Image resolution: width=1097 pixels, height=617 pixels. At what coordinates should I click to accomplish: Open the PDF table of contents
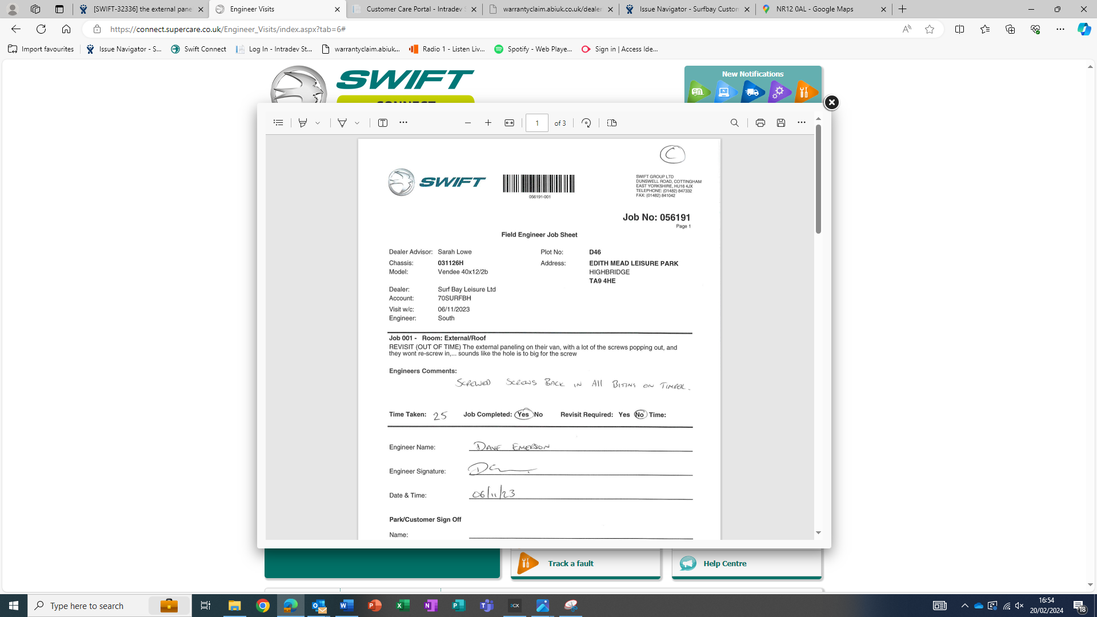coord(278,123)
